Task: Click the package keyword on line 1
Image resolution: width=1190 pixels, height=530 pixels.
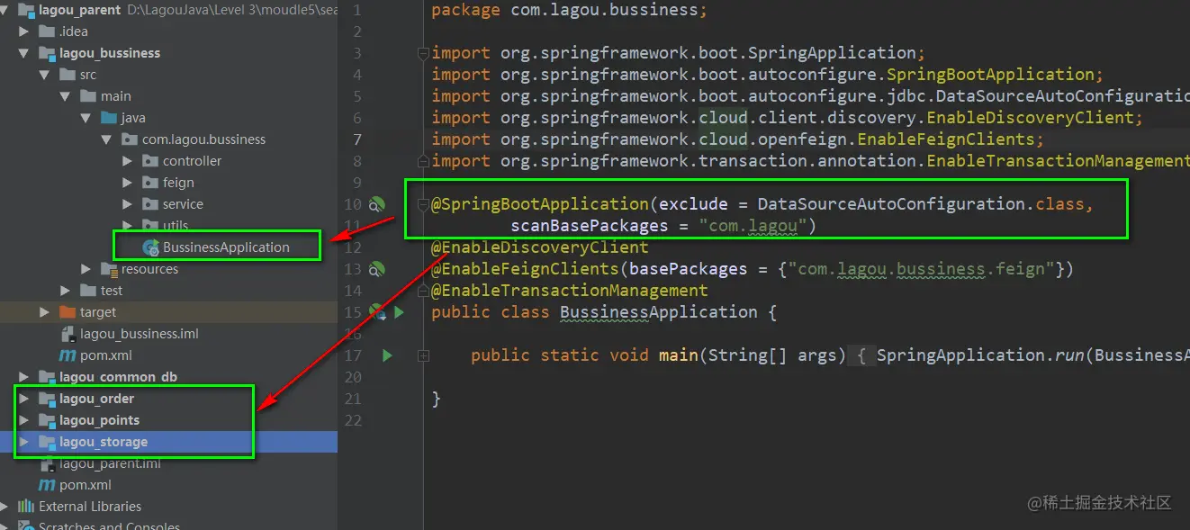Action: [x=465, y=10]
